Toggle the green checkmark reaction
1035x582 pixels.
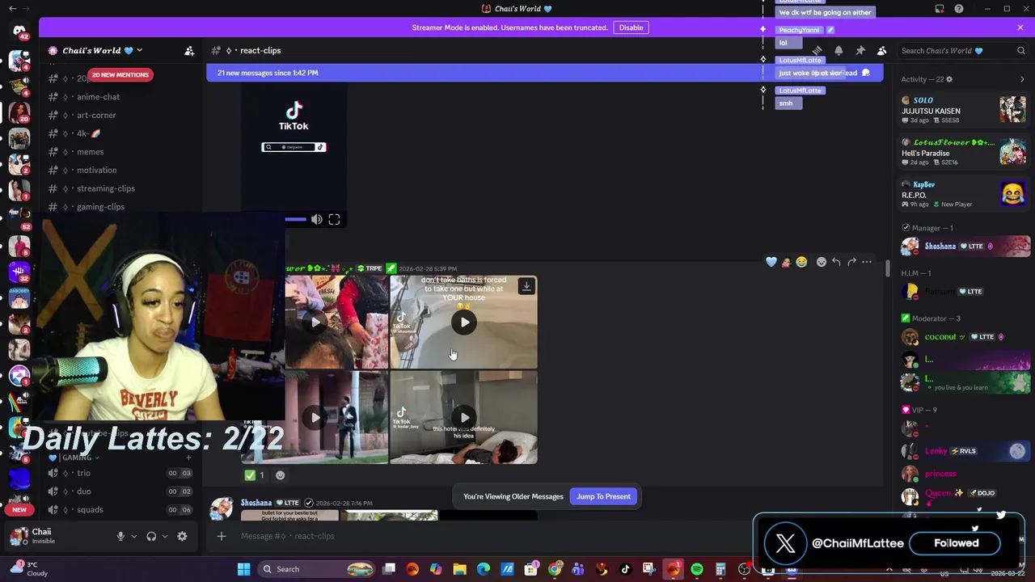coord(255,475)
